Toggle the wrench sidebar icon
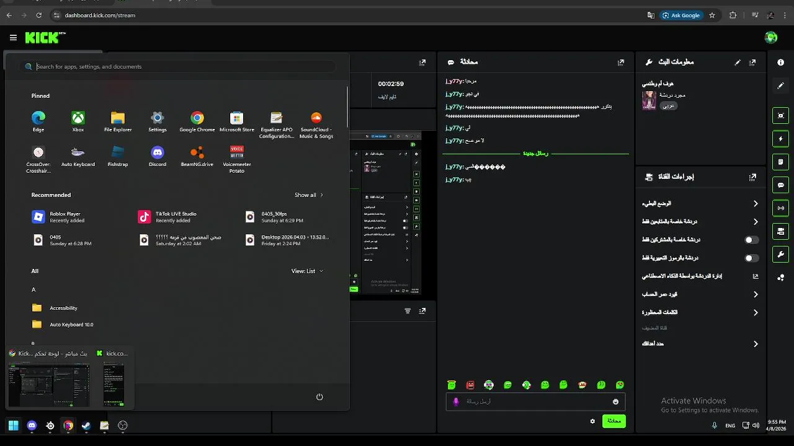Screen dimensions: 794x446 click(780, 255)
